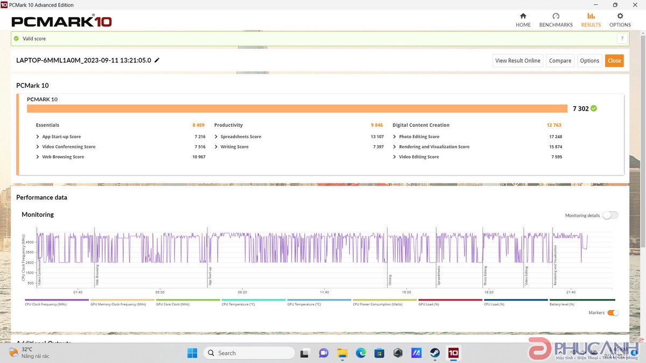The height and width of the screenshot is (363, 646).
Task: Open the BENCHMARKS section
Action: [x=556, y=20]
